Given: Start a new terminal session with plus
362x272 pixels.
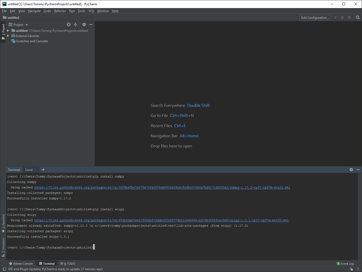Looking at the screenshot, I should click(43, 170).
